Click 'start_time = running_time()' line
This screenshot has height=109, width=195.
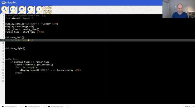click(22, 29)
